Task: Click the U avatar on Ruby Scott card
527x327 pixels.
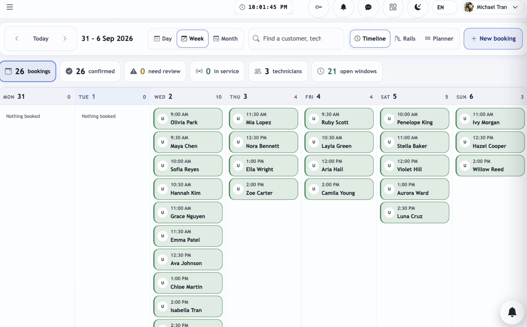Action: click(x=314, y=119)
